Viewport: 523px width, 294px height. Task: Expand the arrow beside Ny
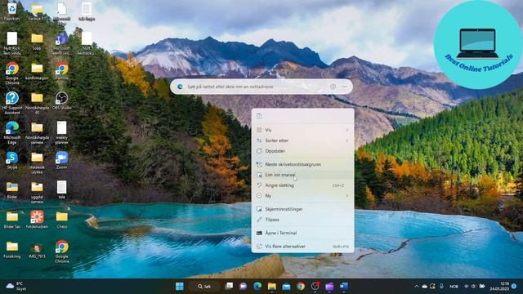click(x=346, y=196)
